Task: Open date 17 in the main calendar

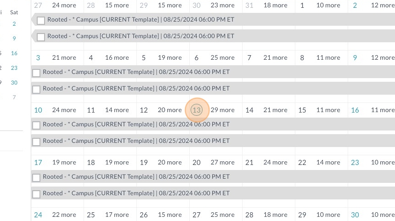Action: click(x=38, y=163)
